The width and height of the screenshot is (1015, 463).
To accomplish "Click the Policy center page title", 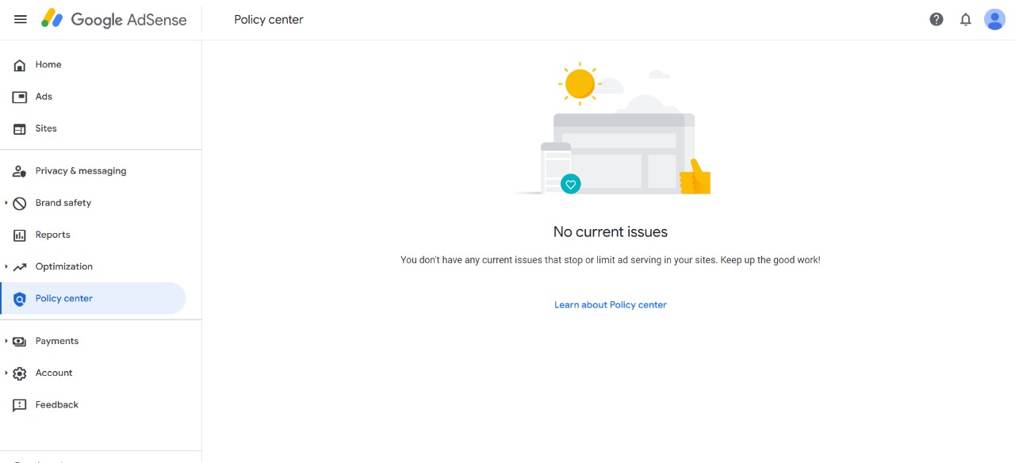I will click(269, 19).
